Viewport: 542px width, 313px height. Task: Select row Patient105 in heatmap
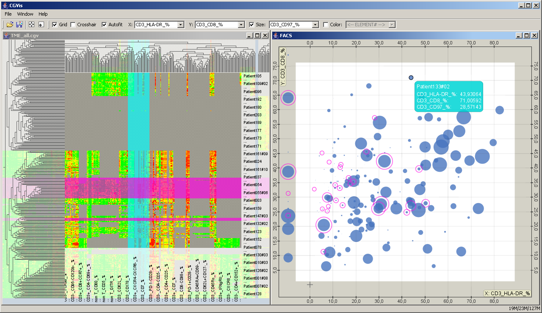(x=252, y=76)
